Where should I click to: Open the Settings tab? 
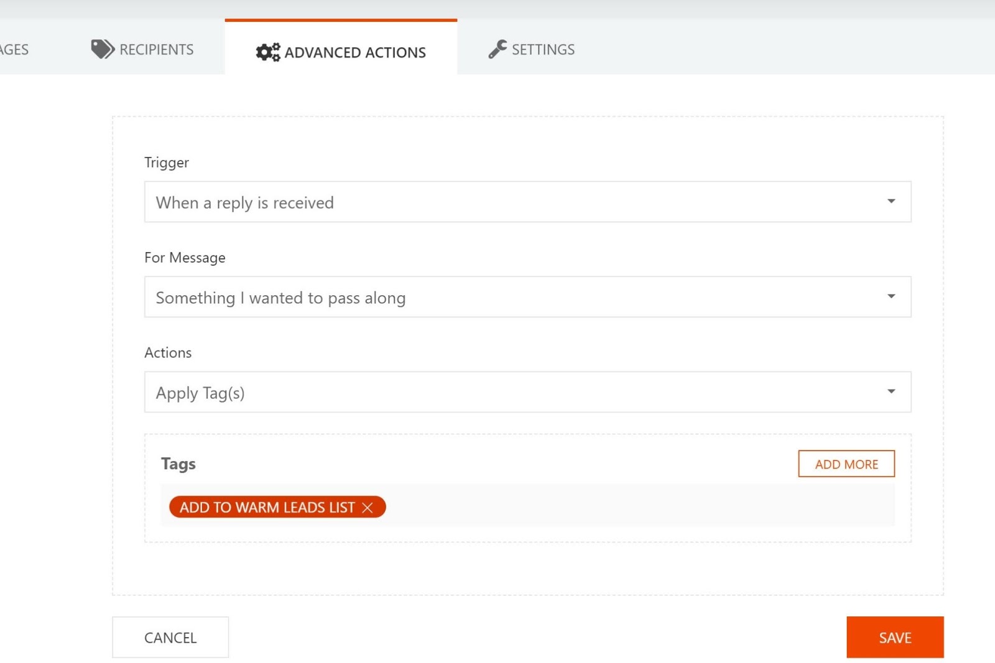[x=543, y=50]
